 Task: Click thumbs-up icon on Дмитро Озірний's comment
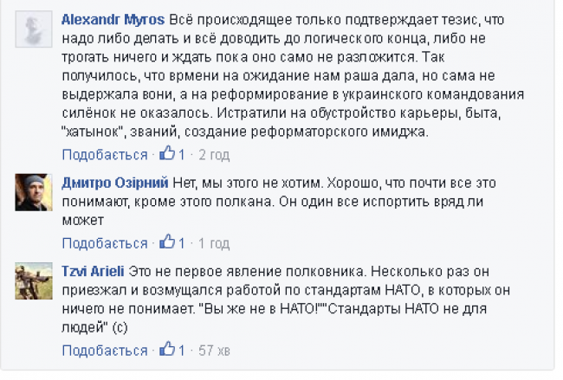click(168, 242)
